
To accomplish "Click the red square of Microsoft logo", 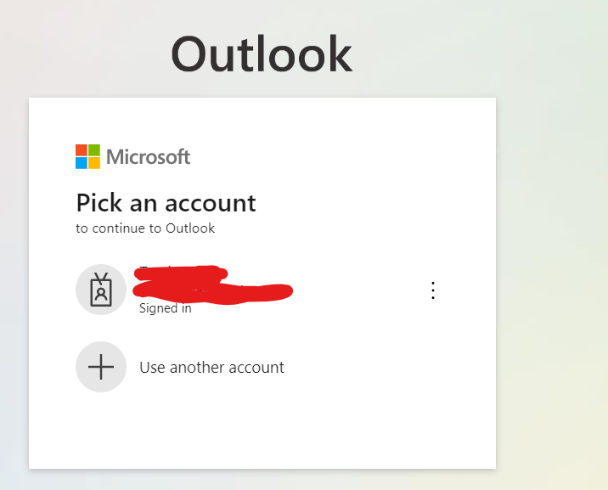I will point(82,150).
